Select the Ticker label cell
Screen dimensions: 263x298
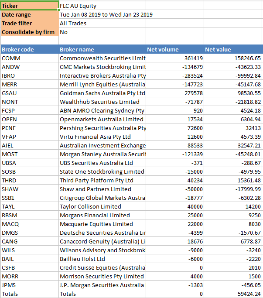click(x=30, y=6)
